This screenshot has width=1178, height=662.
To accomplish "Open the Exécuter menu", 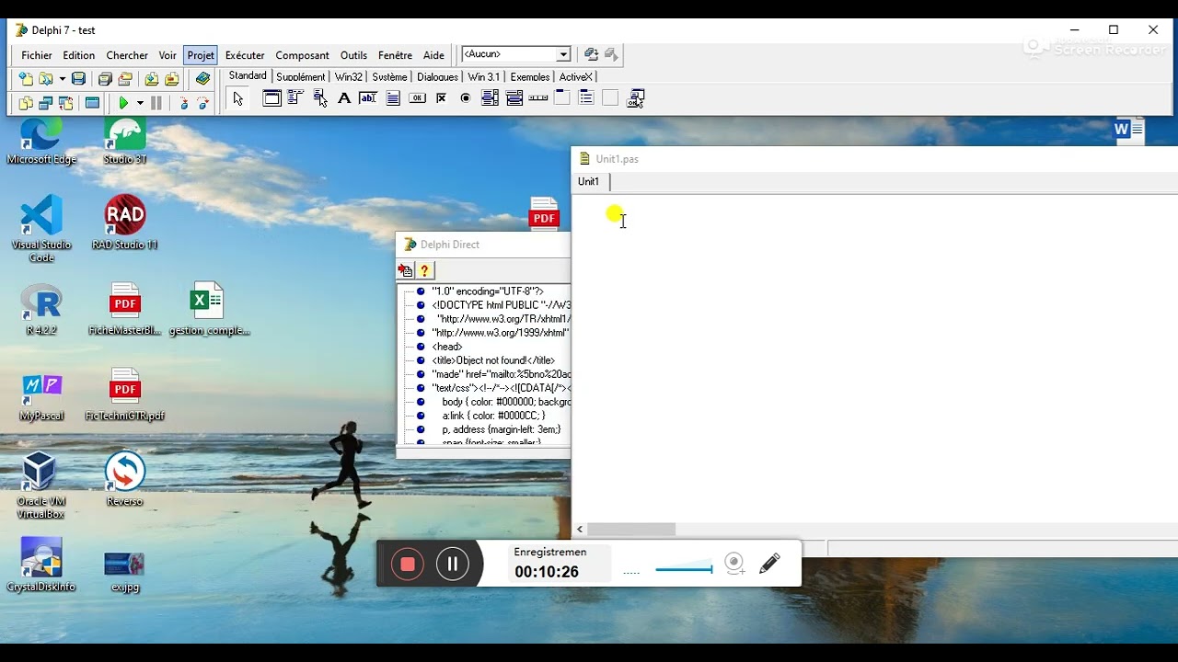I will point(245,55).
